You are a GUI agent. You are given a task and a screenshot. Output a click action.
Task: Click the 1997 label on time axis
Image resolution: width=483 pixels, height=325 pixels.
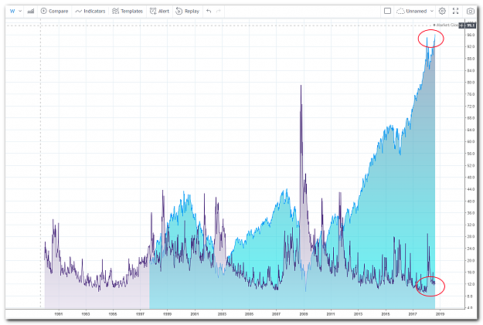[140, 314]
